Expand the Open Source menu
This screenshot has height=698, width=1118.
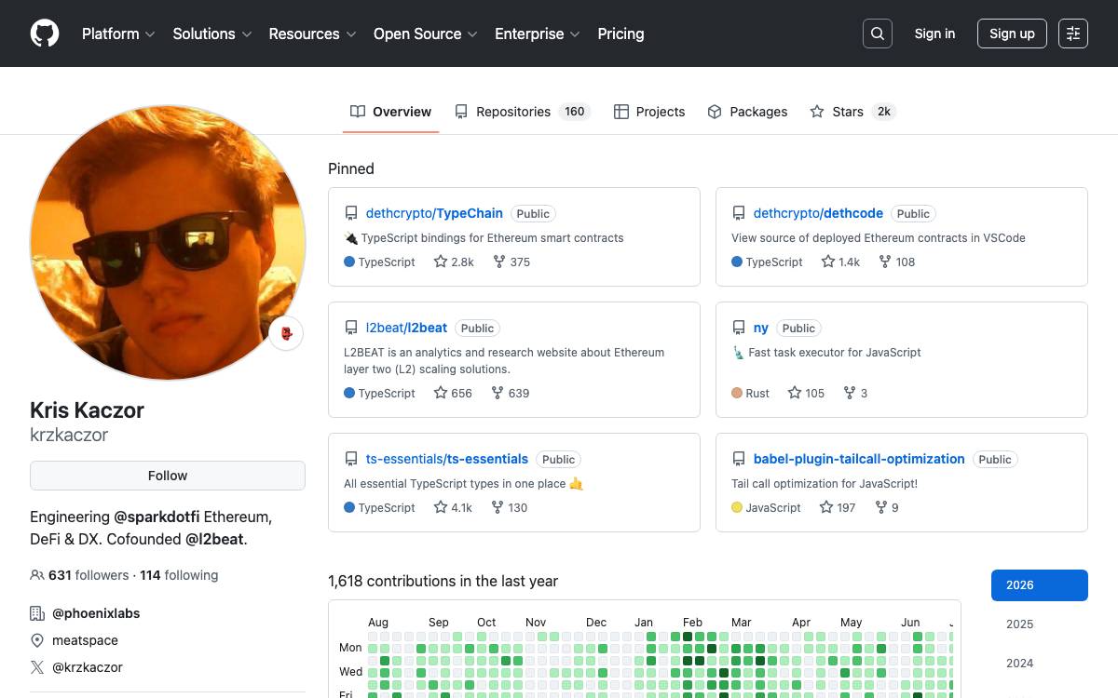426,34
